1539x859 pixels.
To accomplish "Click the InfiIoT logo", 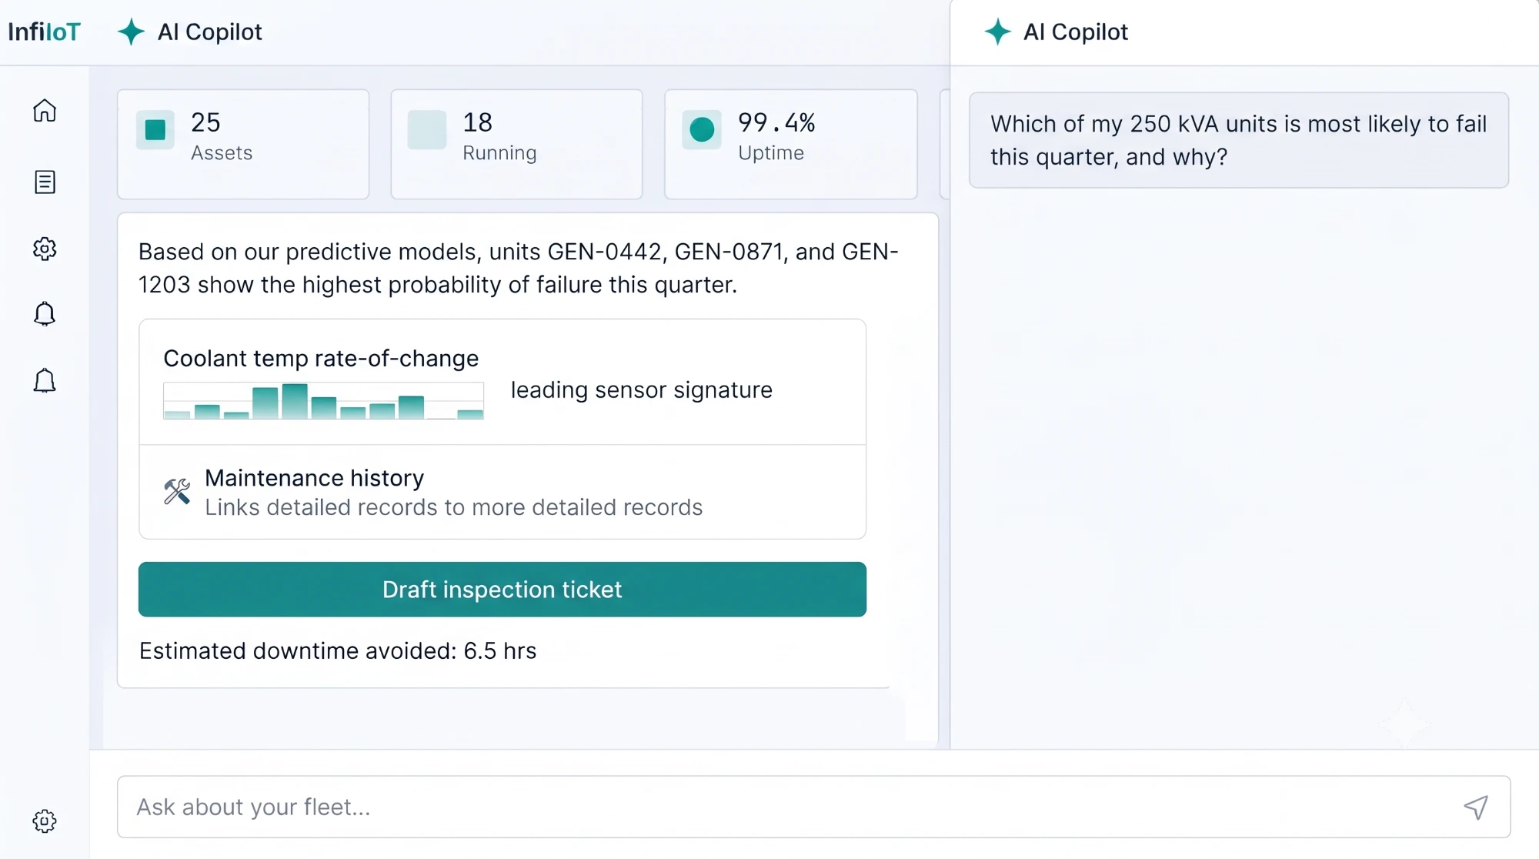I will coord(44,32).
